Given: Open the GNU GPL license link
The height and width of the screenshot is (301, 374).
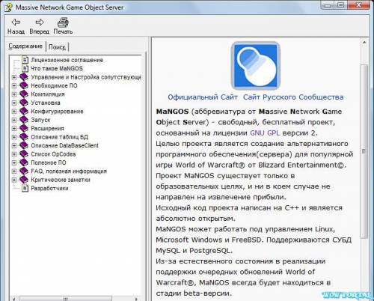Looking at the screenshot, I should click(x=265, y=133).
